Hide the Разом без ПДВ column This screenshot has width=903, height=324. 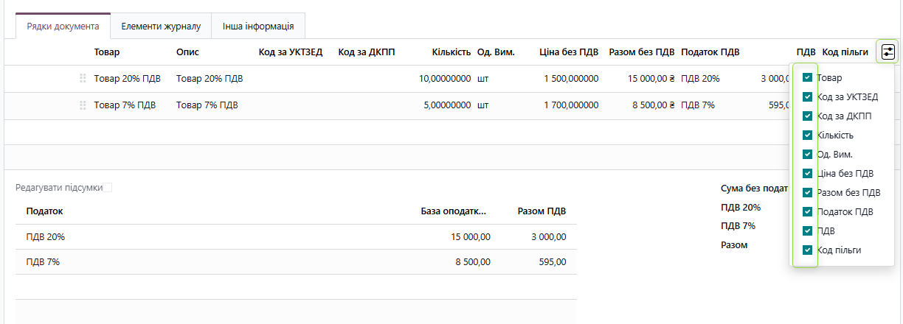808,193
